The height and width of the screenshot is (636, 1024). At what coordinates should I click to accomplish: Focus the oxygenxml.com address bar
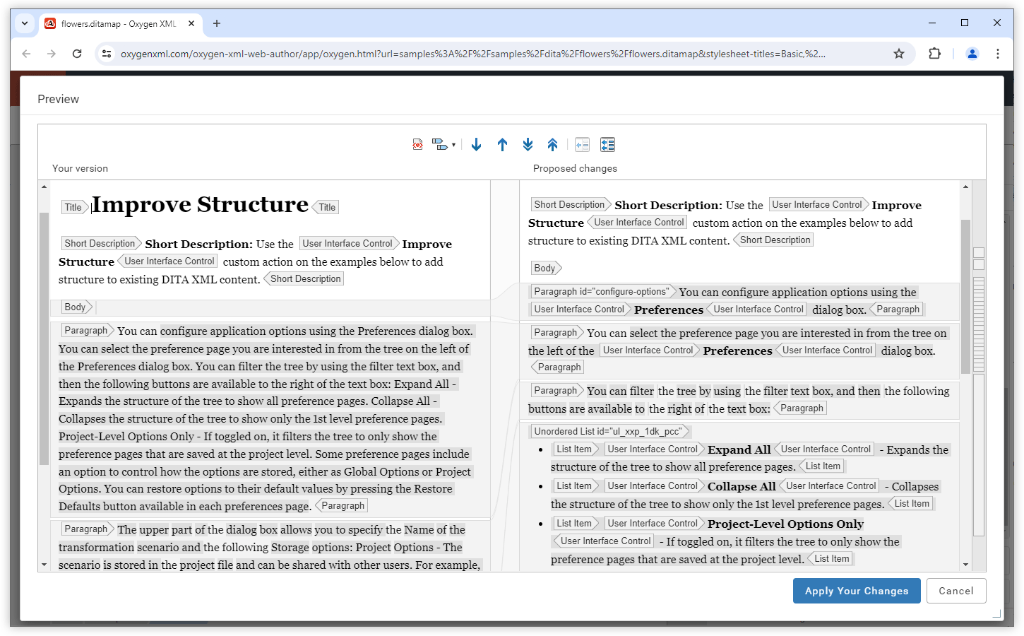(472, 54)
